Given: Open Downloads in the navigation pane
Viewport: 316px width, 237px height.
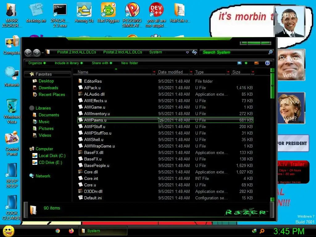Looking at the screenshot, I should tap(48, 88).
